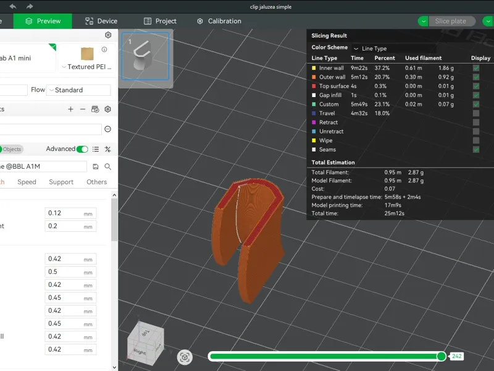Enable Unretract display checkbox
Viewport: 494px width, 371px height.
[x=476, y=131]
